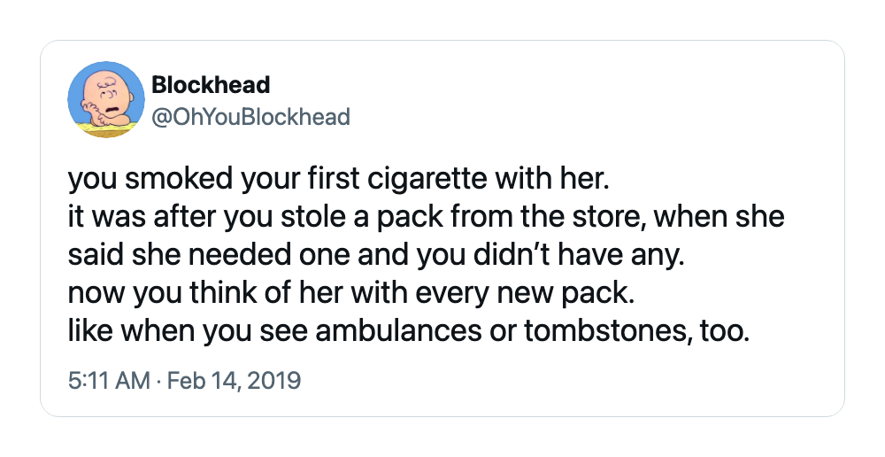Screen dimensions: 885x457
Task: Click the line starting 'it was after you stole'
Action: (427, 218)
